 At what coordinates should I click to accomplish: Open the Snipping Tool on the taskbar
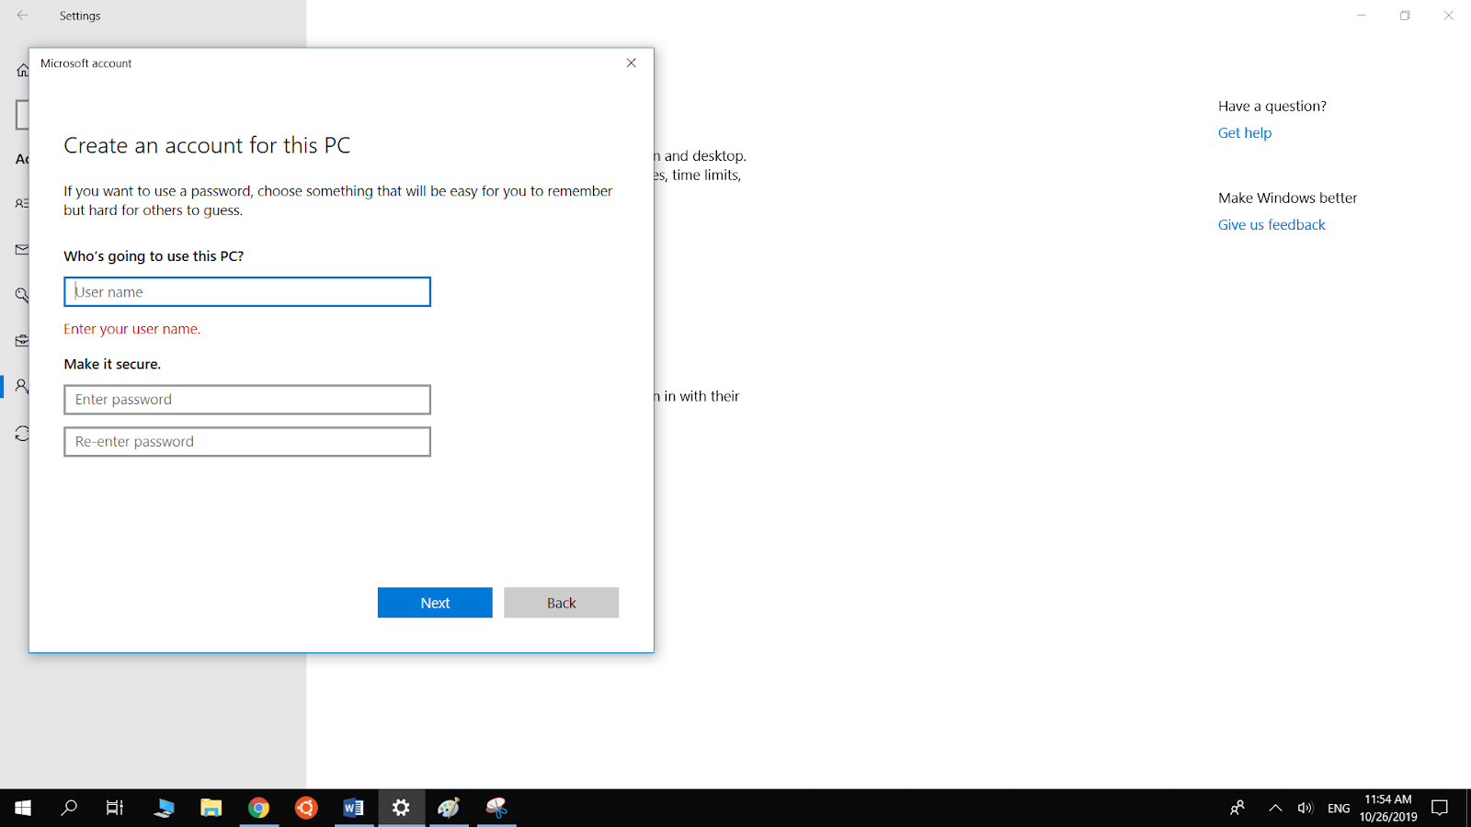pyautogui.click(x=496, y=808)
